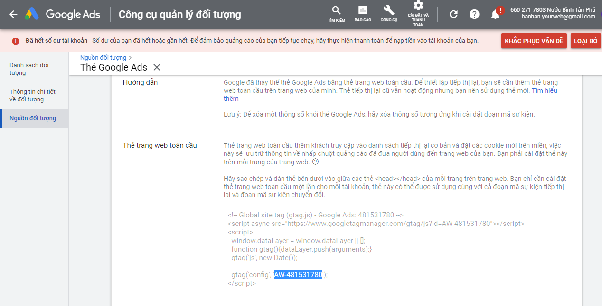Select Nguồn đối tượng sidebar item

(33, 118)
